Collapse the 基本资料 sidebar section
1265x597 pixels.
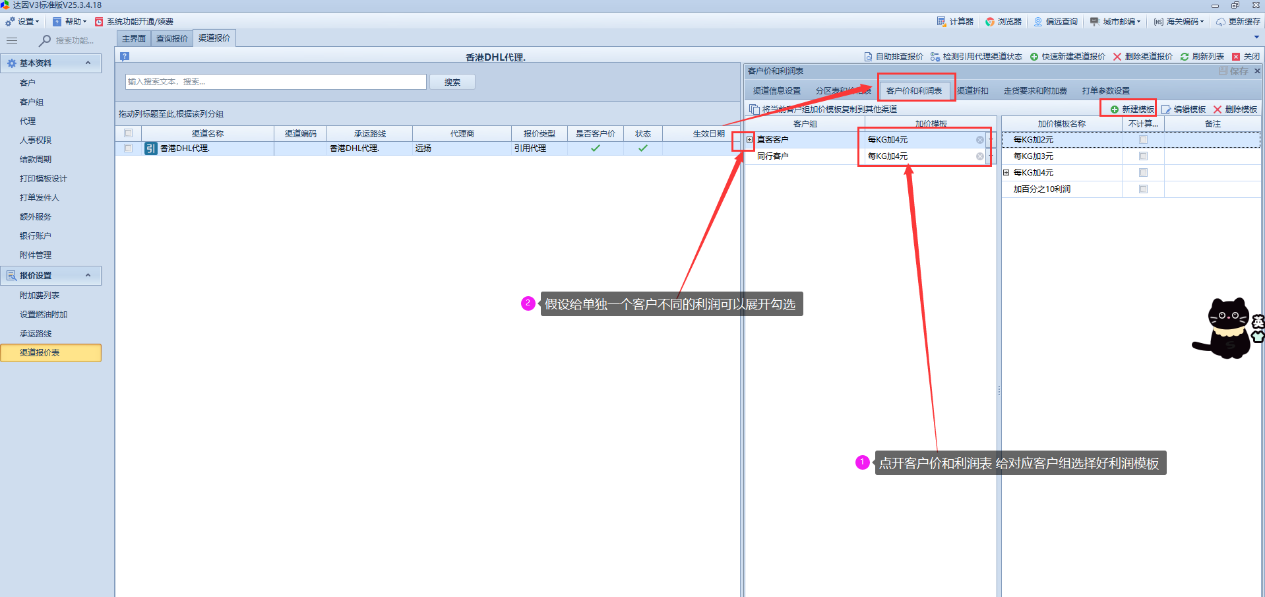click(88, 63)
